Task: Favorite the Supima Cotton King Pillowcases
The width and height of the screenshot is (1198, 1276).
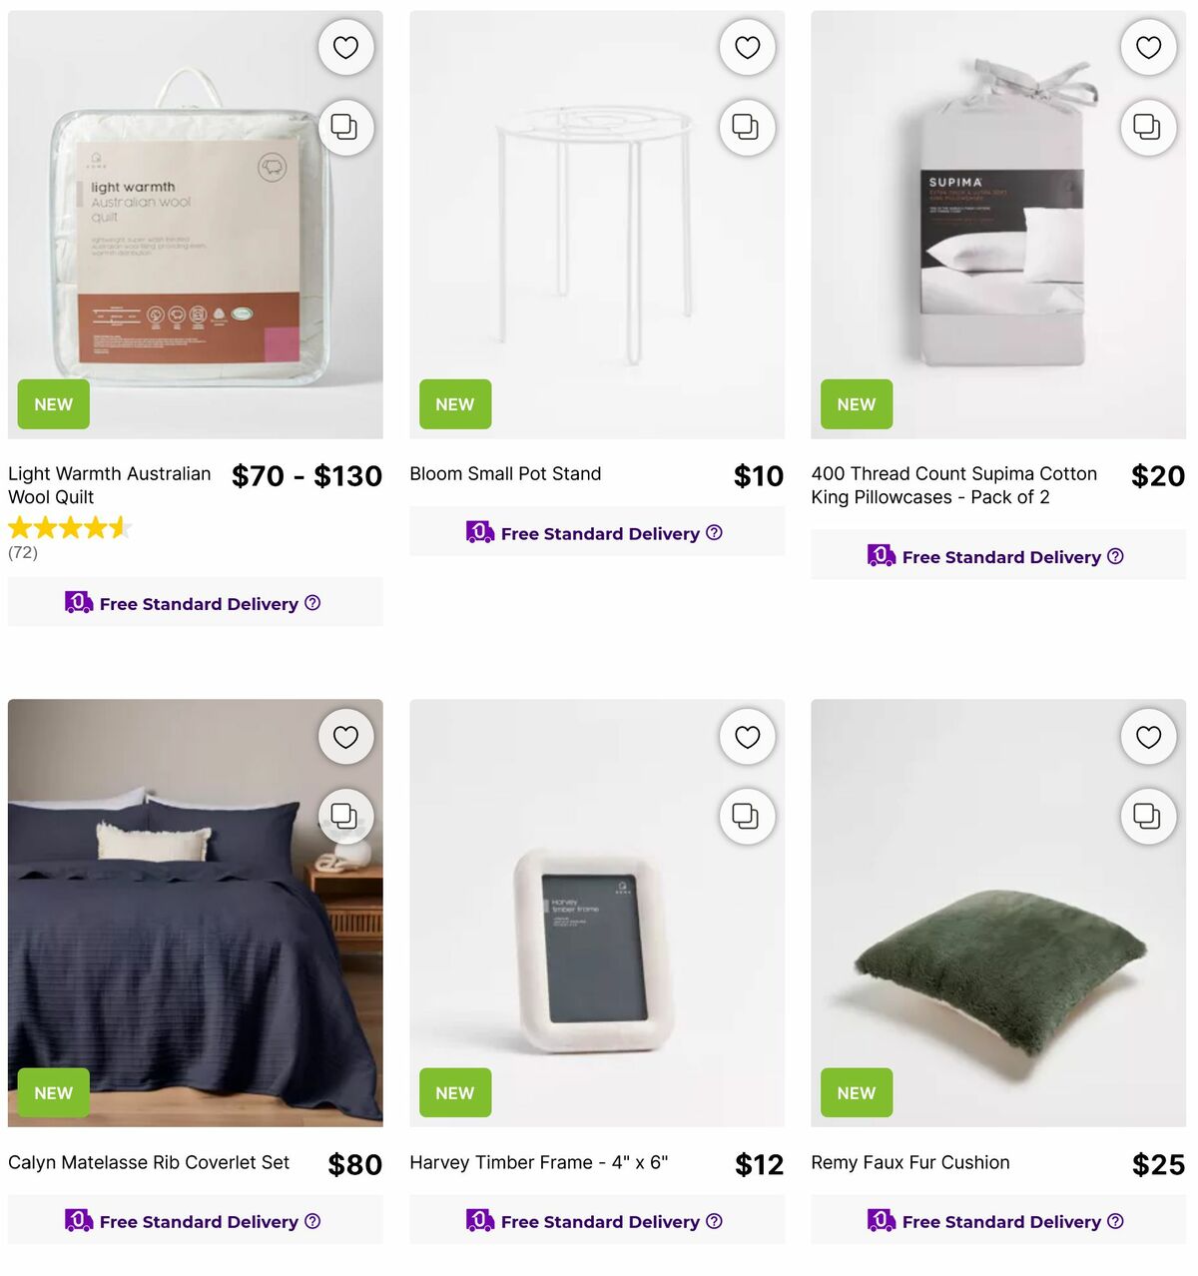Action: point(1148,47)
